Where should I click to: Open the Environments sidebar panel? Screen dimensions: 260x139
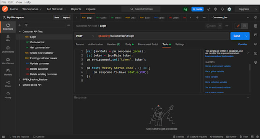click(x=8, y=50)
